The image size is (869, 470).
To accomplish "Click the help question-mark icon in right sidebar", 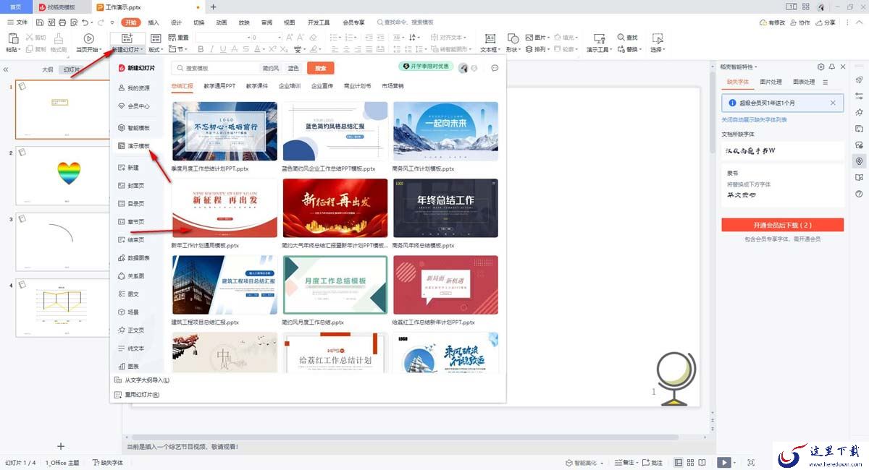I will pos(859,194).
